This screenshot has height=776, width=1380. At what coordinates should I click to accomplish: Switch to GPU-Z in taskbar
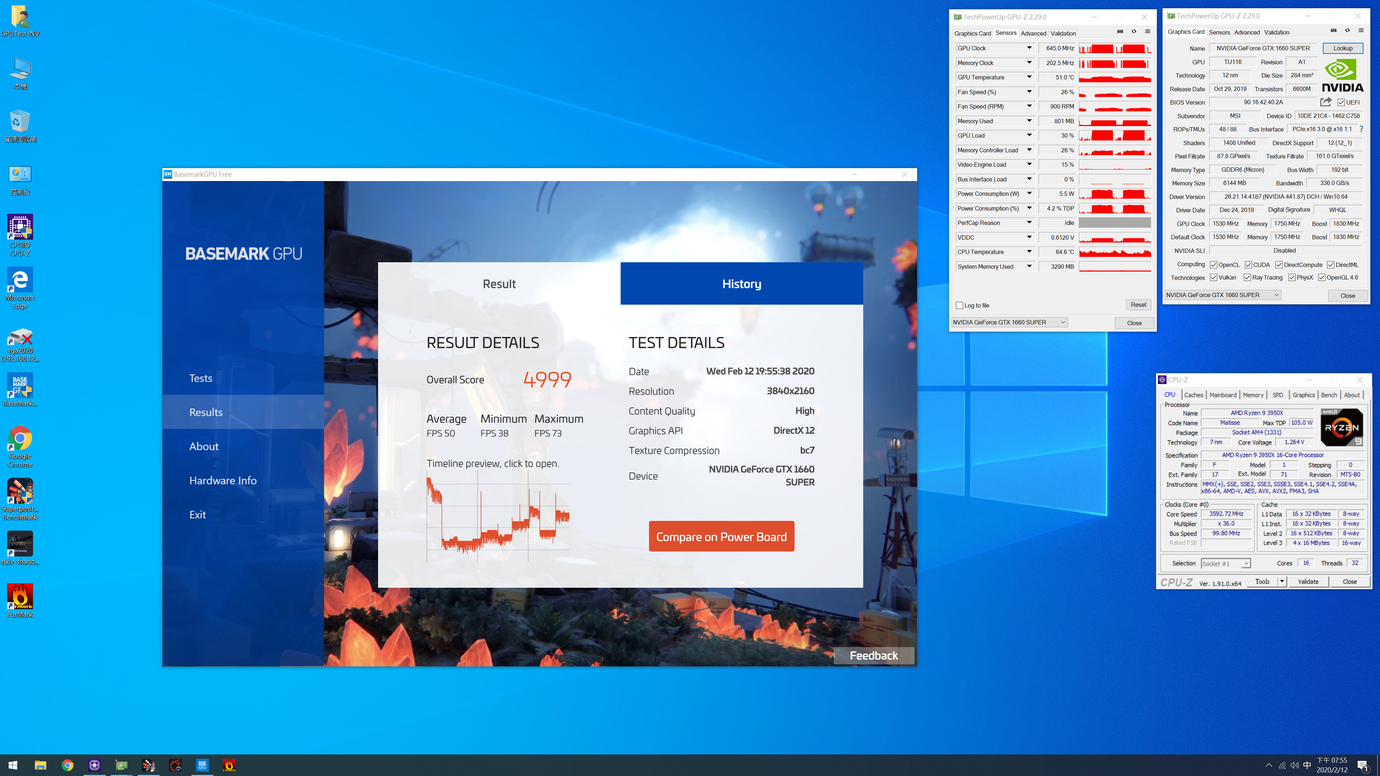(121, 765)
